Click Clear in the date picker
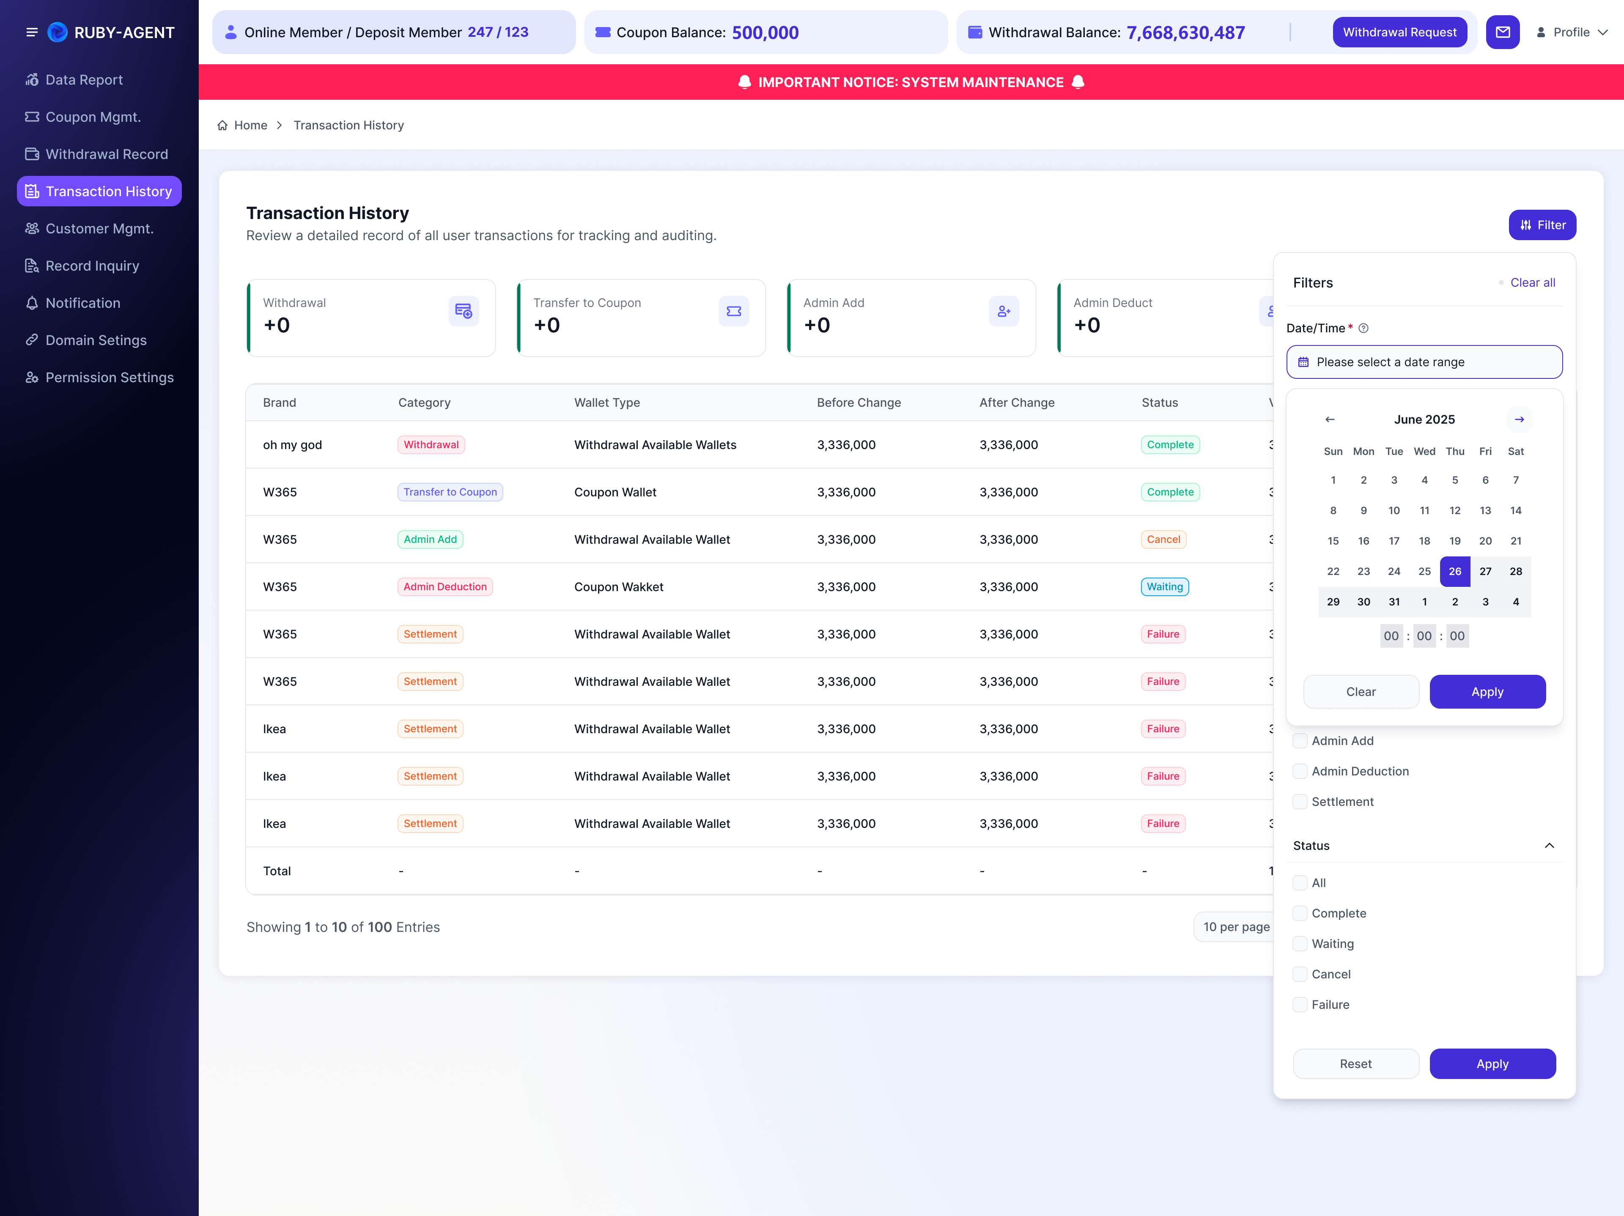 1361,691
